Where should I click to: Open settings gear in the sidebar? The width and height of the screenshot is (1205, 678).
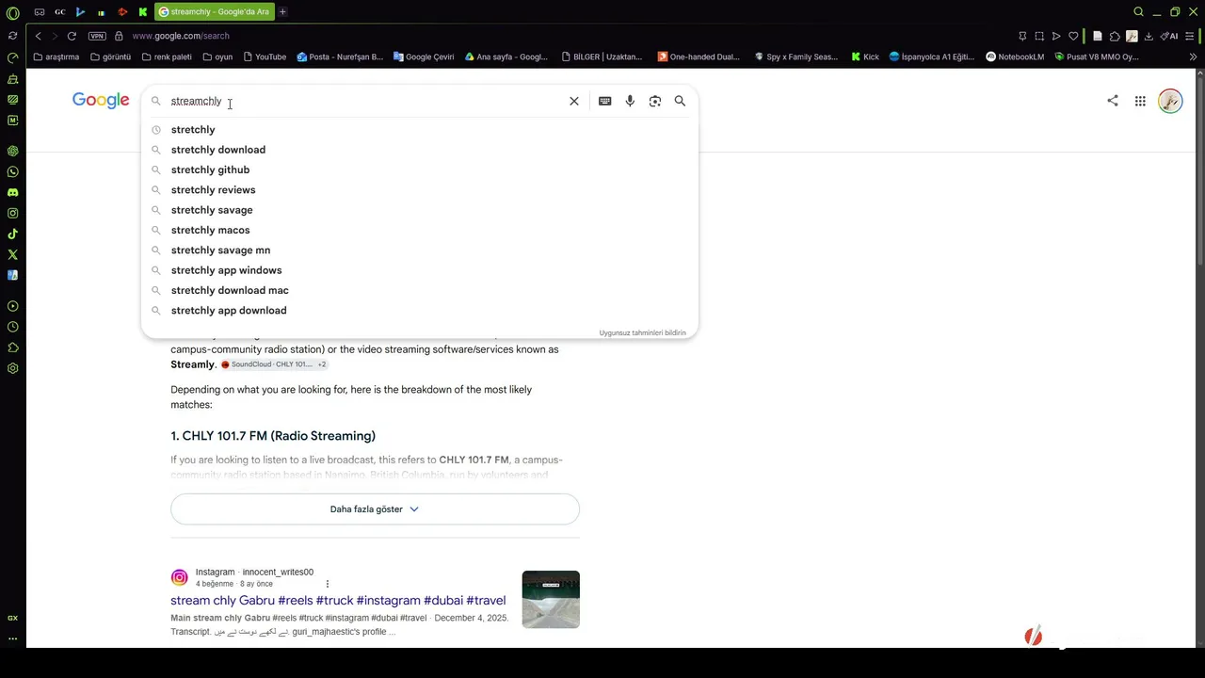tap(12, 368)
